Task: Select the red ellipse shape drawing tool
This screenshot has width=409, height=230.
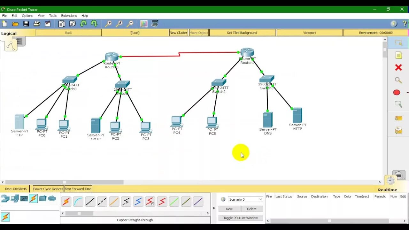Action: tap(397, 92)
